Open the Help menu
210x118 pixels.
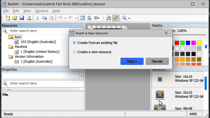[56, 11]
